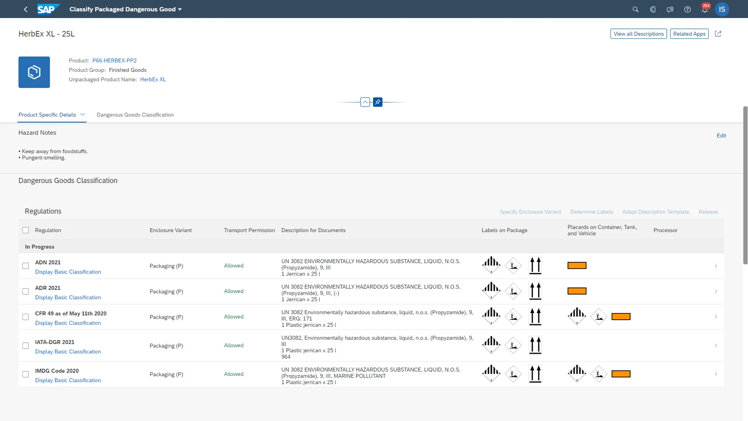Click the SAP logo
This screenshot has height=421, width=748.
[48, 9]
